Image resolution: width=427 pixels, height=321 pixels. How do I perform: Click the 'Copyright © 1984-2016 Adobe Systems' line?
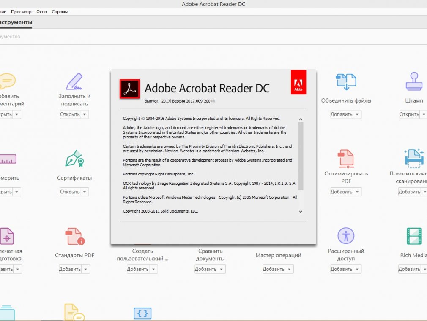click(x=202, y=119)
